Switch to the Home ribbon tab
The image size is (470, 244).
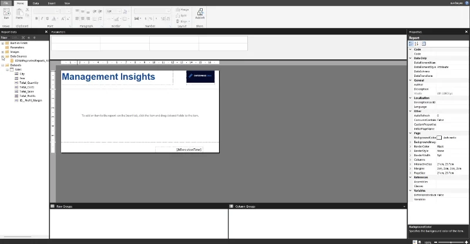(21, 4)
